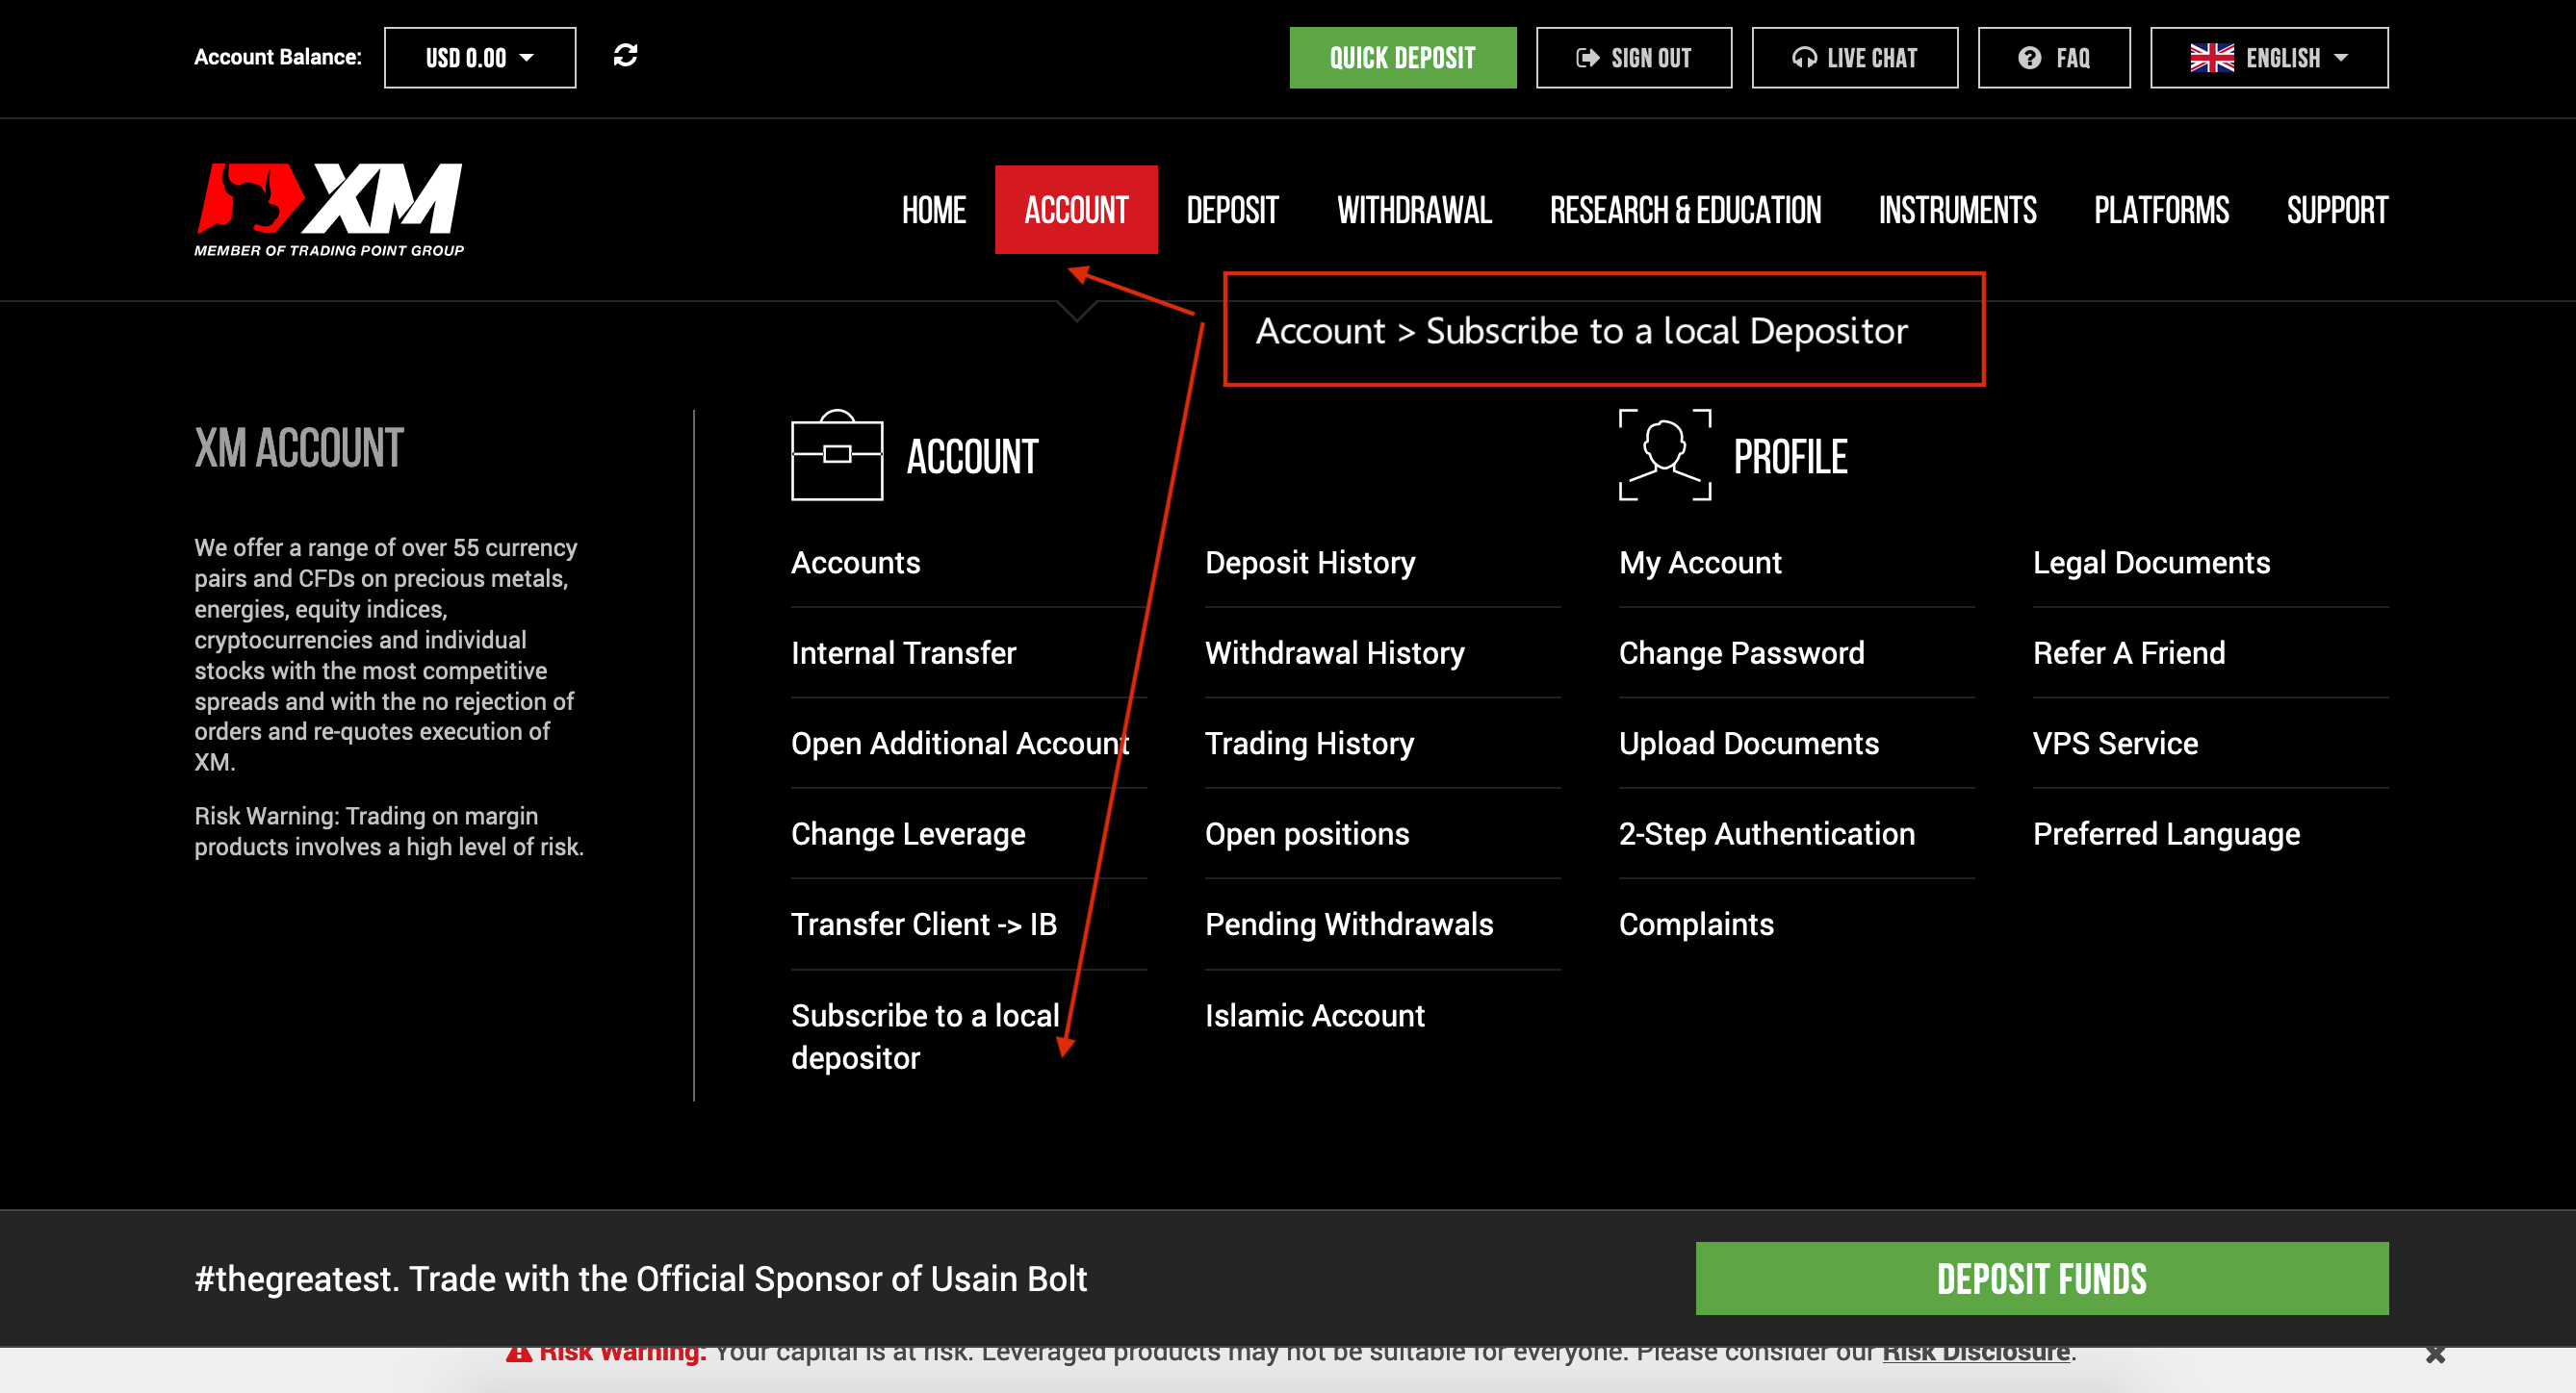Open the USD 0.00 balance dropdown

pyautogui.click(x=480, y=58)
